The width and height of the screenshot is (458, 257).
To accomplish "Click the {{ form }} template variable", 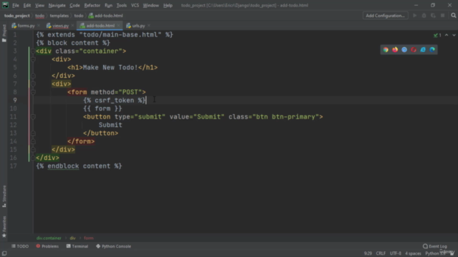I will (102, 109).
